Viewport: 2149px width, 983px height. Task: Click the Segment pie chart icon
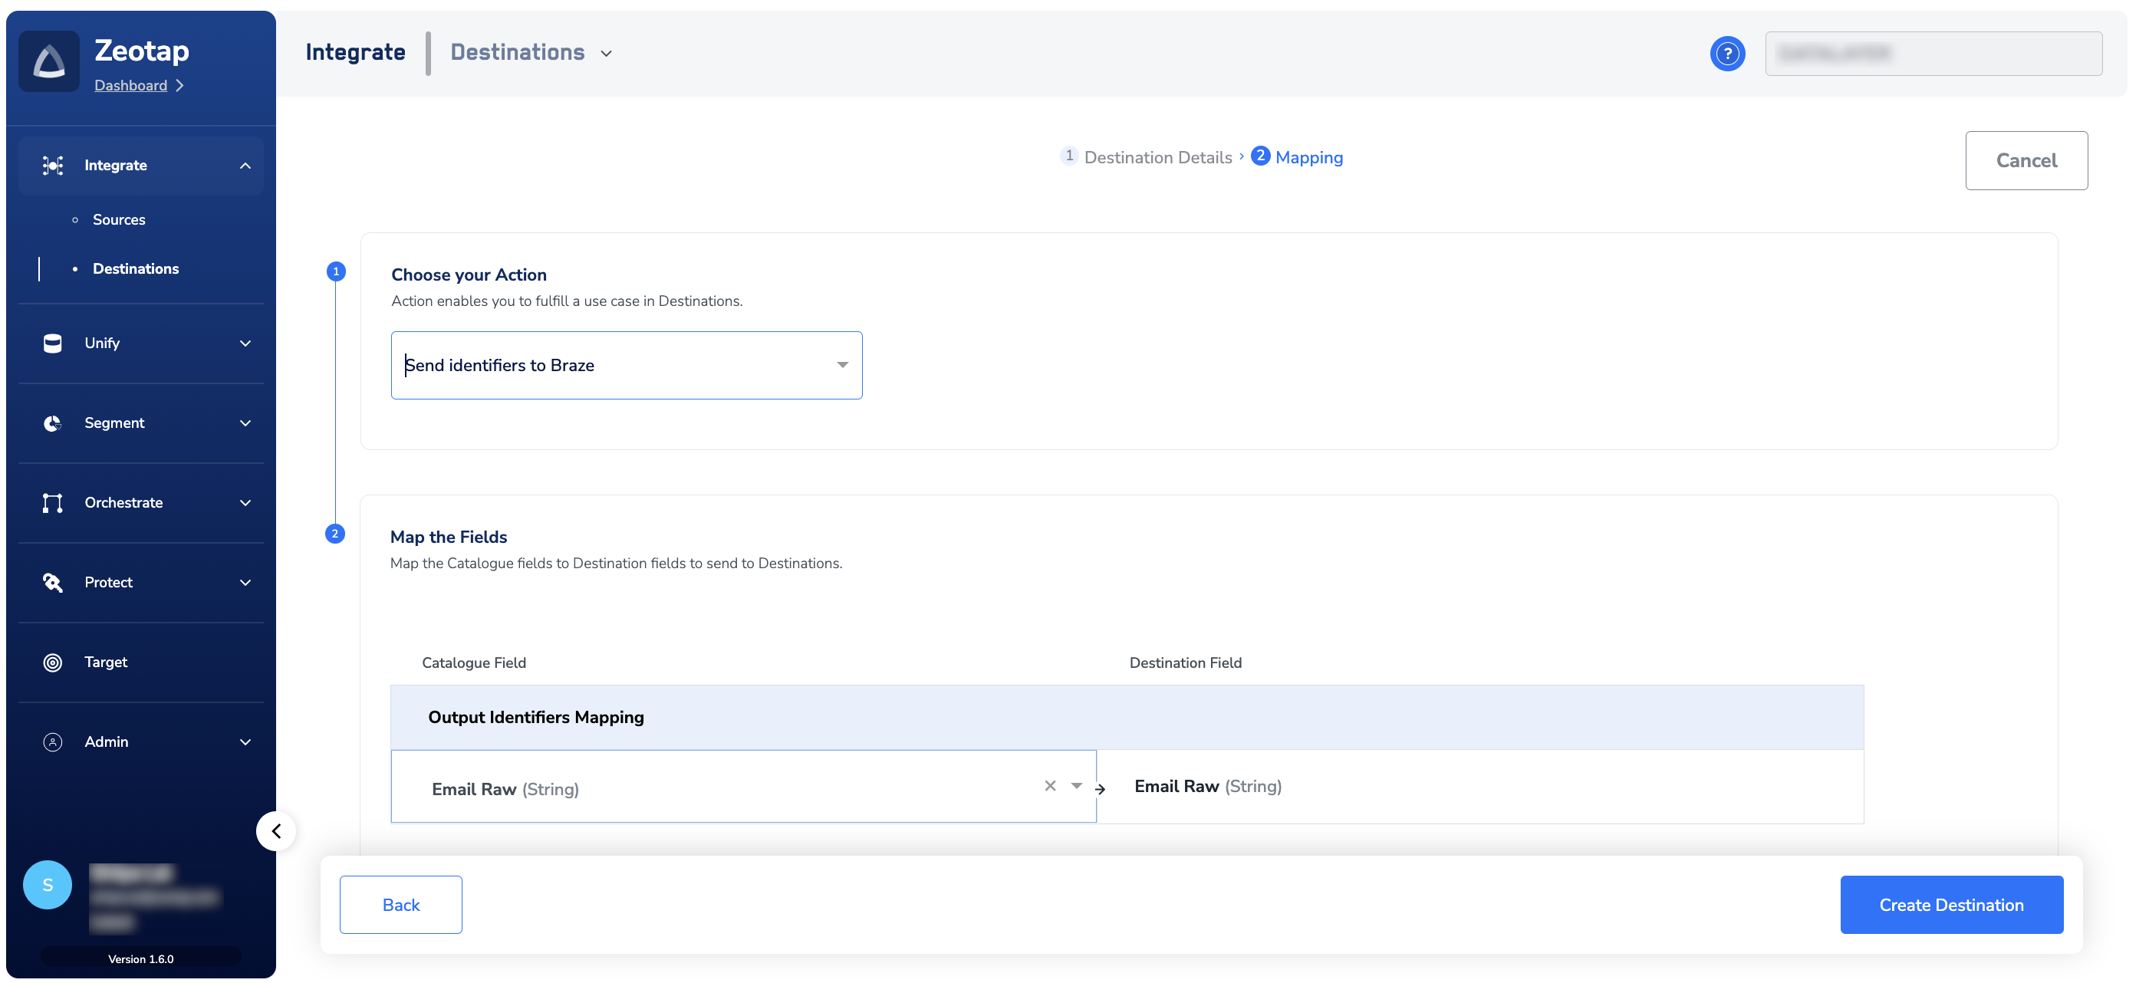pyautogui.click(x=53, y=423)
